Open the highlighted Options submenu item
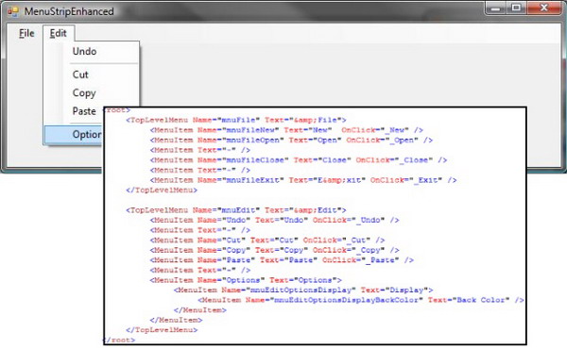 74,134
